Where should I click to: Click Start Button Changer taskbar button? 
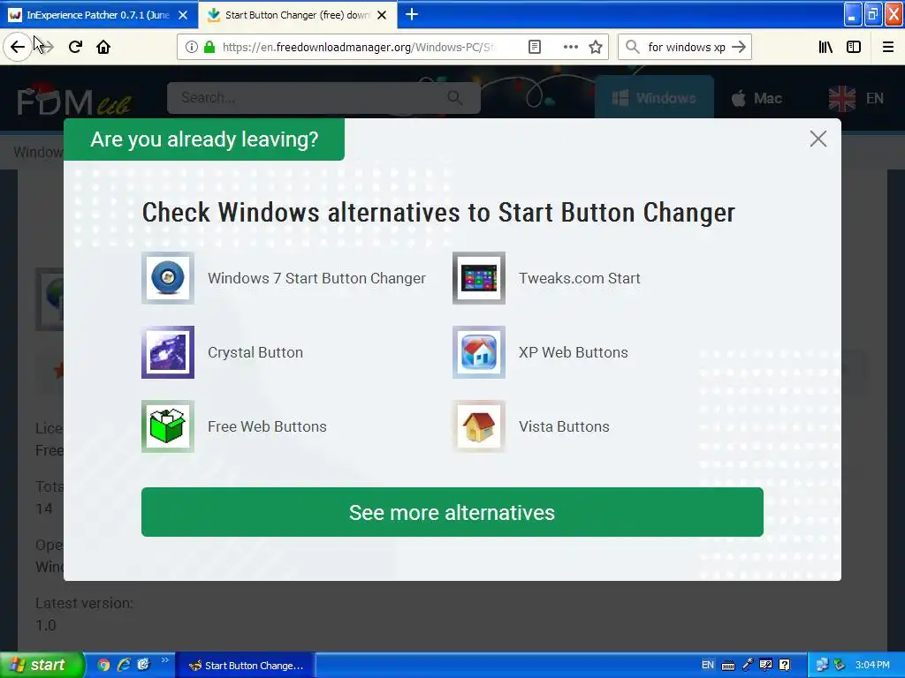(x=245, y=666)
